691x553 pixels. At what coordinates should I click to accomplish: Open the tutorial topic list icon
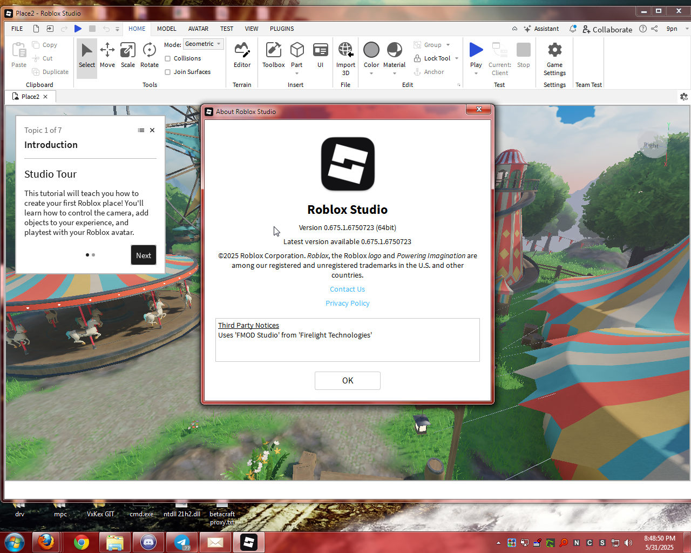pyautogui.click(x=141, y=130)
